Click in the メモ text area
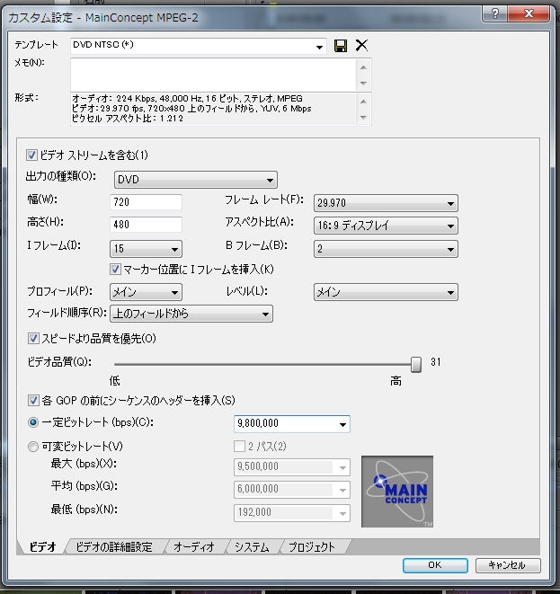The width and height of the screenshot is (560, 594). (213, 75)
